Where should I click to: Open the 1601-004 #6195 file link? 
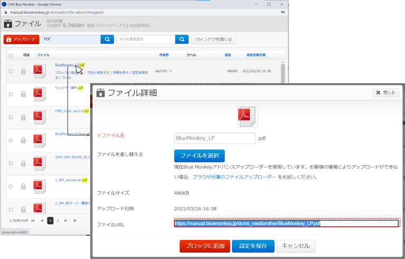click(72, 157)
